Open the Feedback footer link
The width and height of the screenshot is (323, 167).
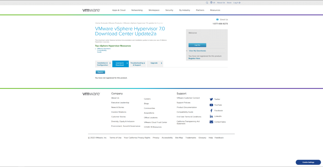[x=219, y=138]
